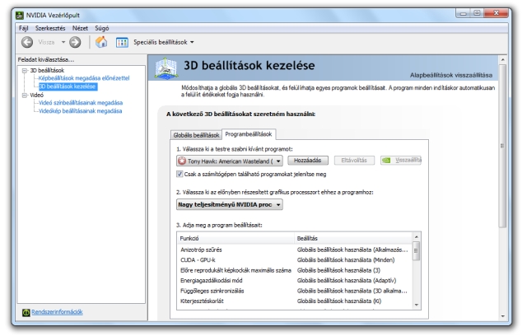Click the Tony Hawk program icon
The width and height of the screenshot is (527, 336).
click(182, 161)
